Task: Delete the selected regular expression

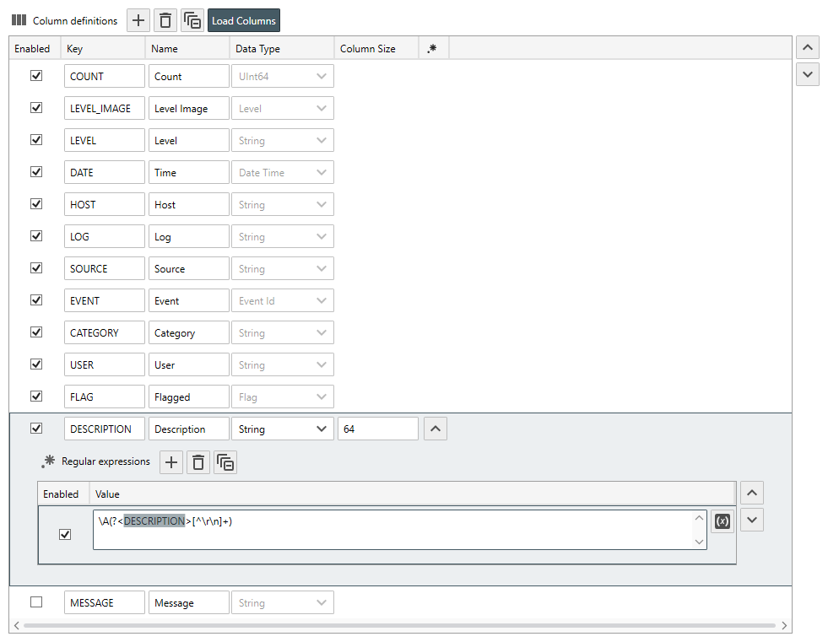Action: click(198, 461)
